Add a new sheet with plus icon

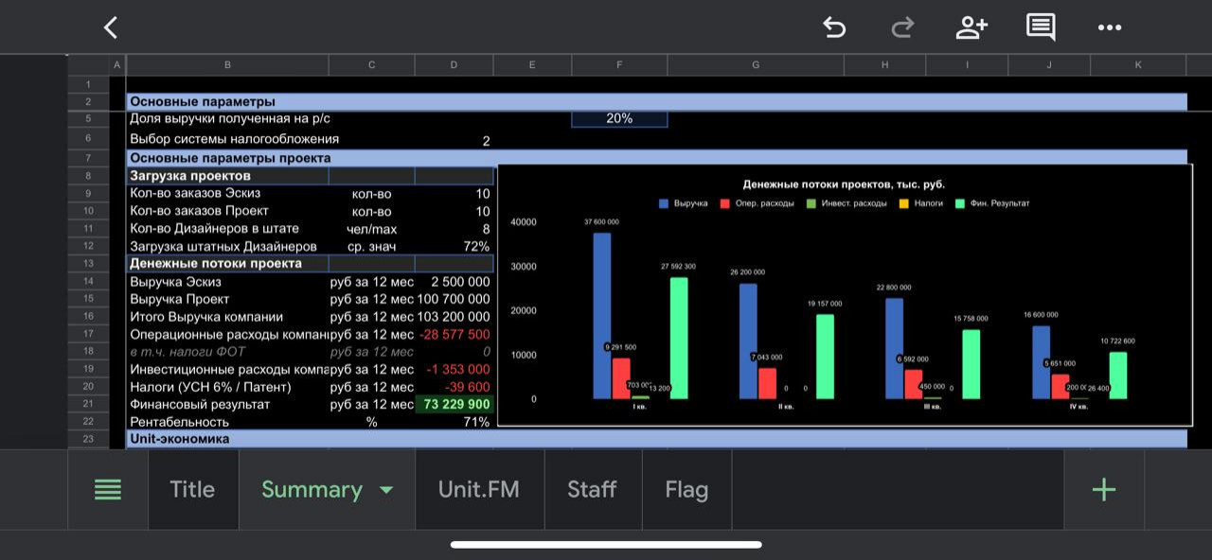coord(1104,489)
